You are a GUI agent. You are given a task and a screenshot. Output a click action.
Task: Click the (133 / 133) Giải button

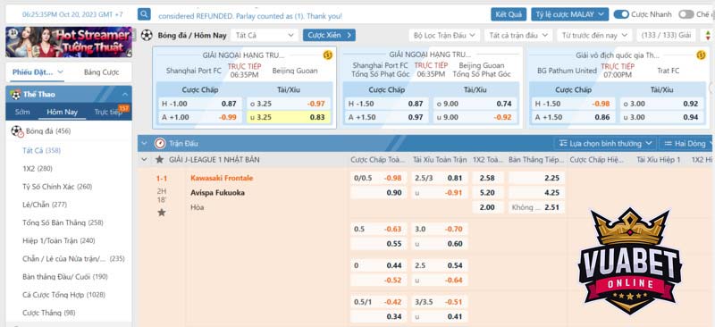pos(666,35)
